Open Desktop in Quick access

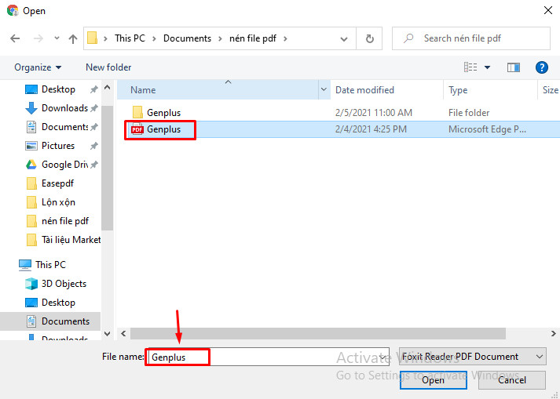pos(50,89)
